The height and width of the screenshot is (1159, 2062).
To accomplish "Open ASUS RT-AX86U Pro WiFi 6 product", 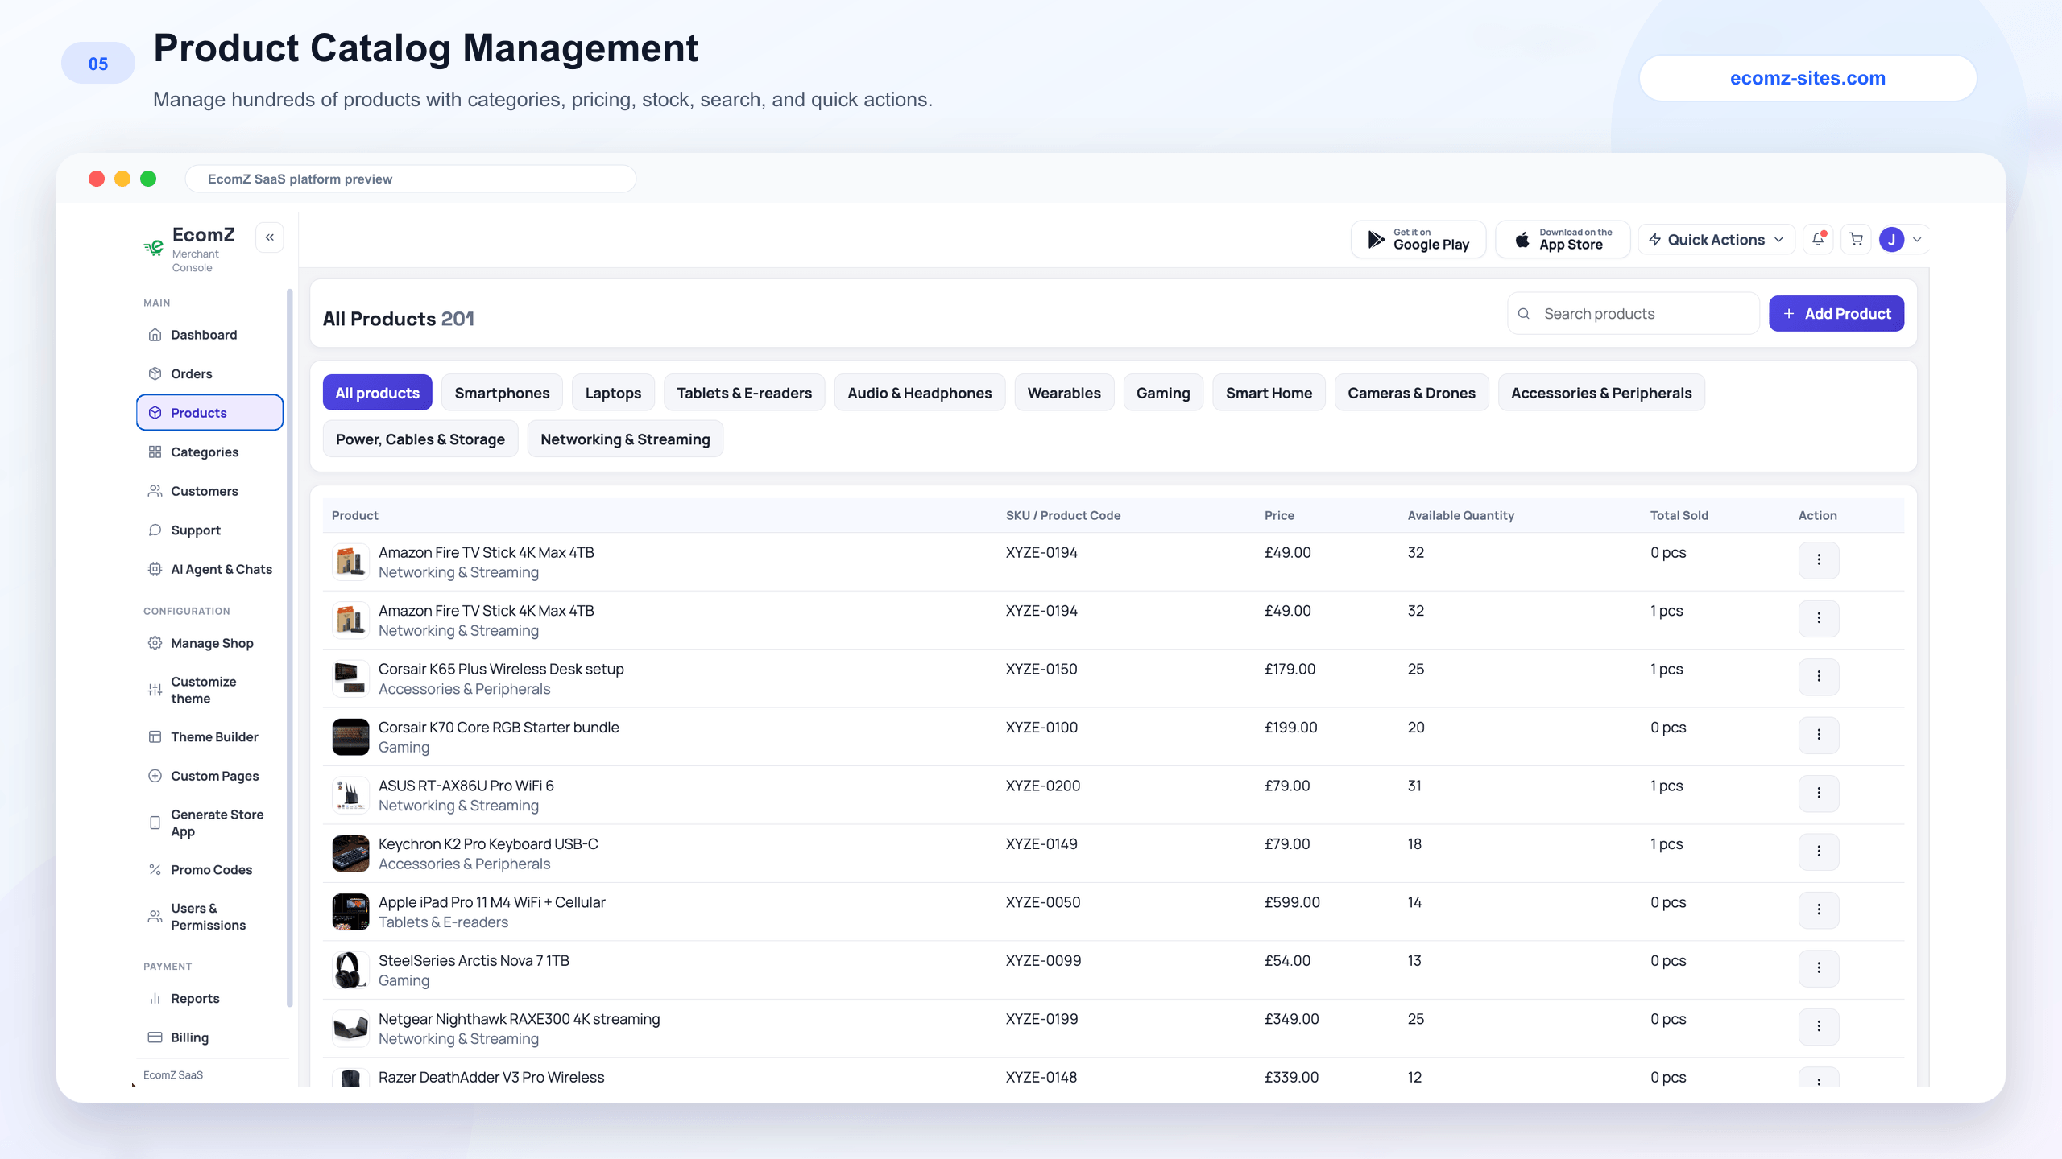I will (x=466, y=786).
